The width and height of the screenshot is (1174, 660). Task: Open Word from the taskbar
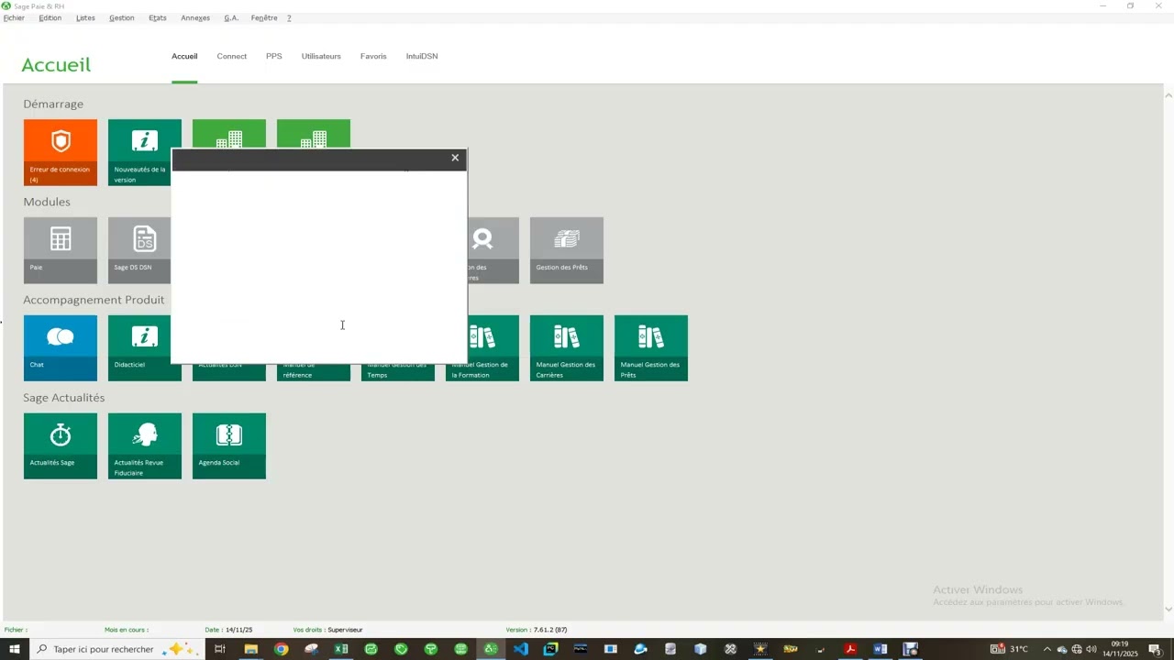point(880,649)
